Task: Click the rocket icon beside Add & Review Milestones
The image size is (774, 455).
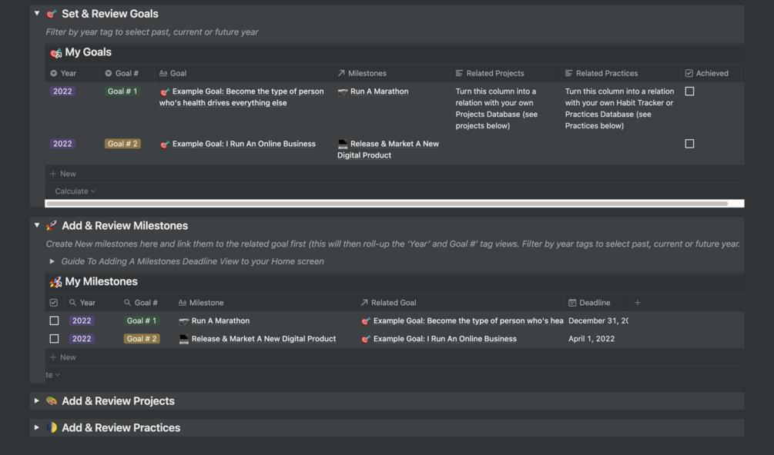Action: click(x=52, y=226)
